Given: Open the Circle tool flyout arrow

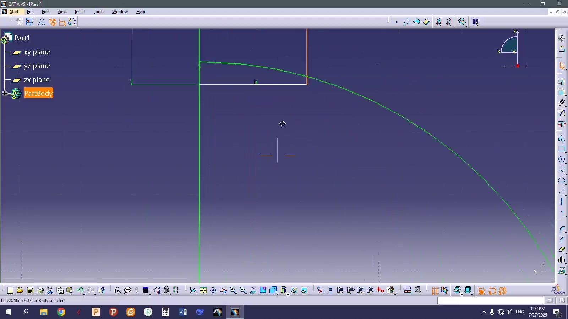Looking at the screenshot, I should pyautogui.click(x=566, y=163).
